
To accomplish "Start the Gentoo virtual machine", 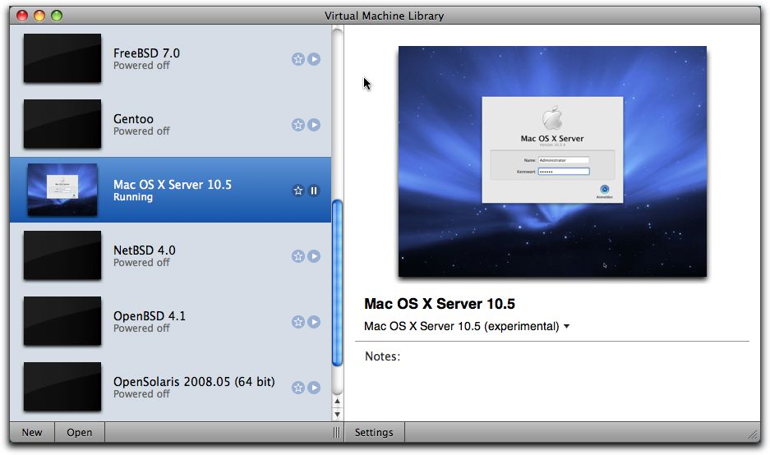I will tap(314, 125).
